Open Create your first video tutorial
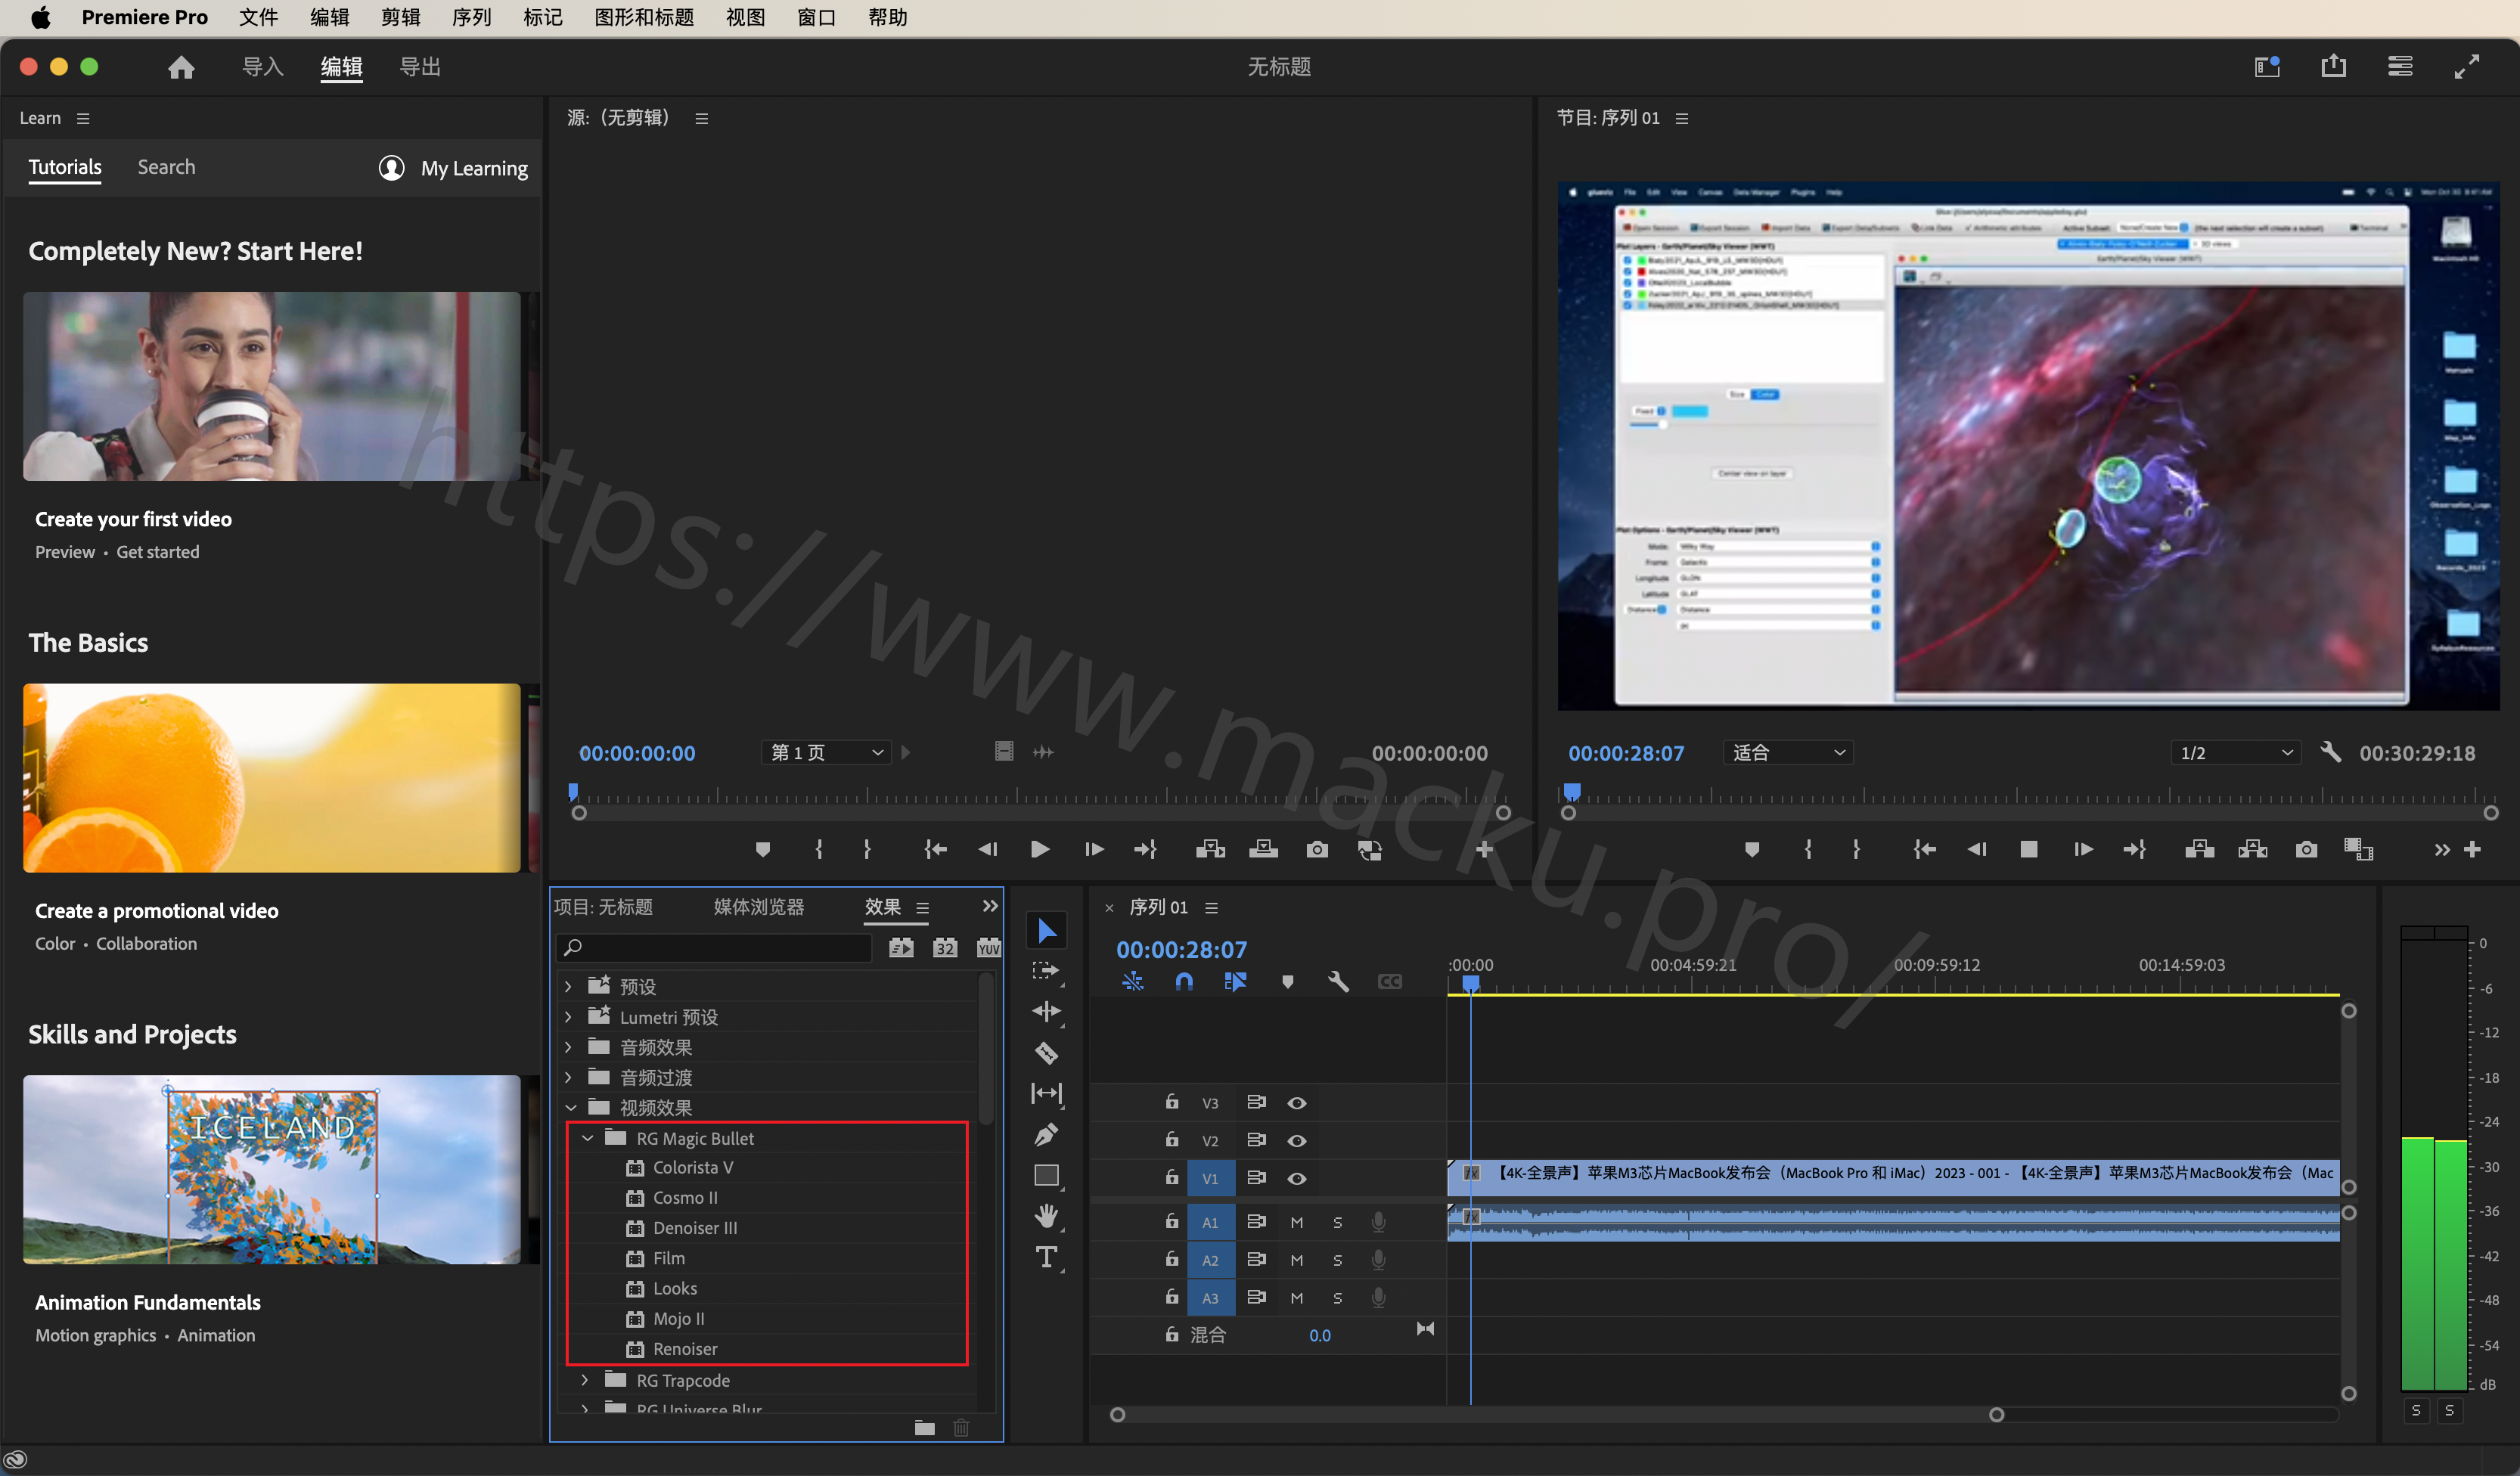This screenshot has width=2520, height=1476. click(x=272, y=386)
